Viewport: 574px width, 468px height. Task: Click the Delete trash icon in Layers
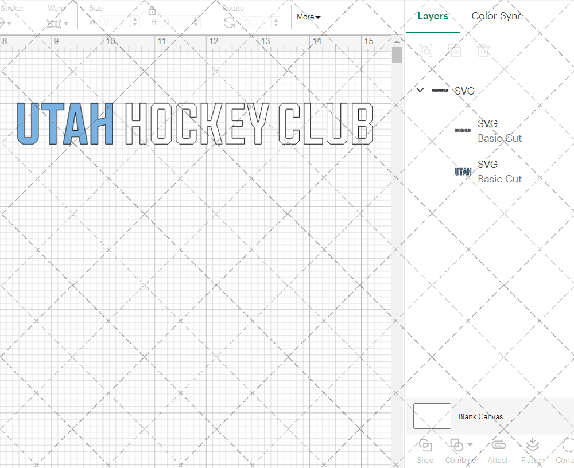tap(483, 50)
